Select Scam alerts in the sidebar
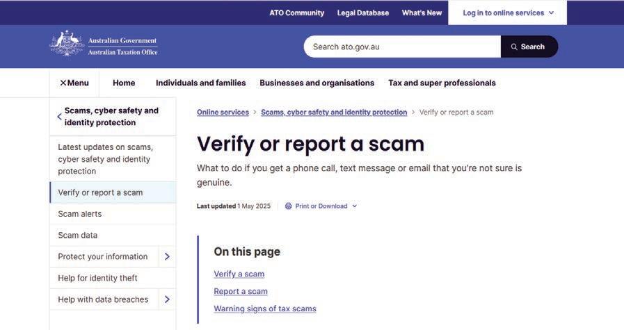 coord(113,214)
